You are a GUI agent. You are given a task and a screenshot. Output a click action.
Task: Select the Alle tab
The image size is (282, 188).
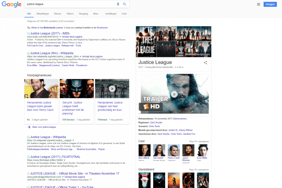[29, 14]
